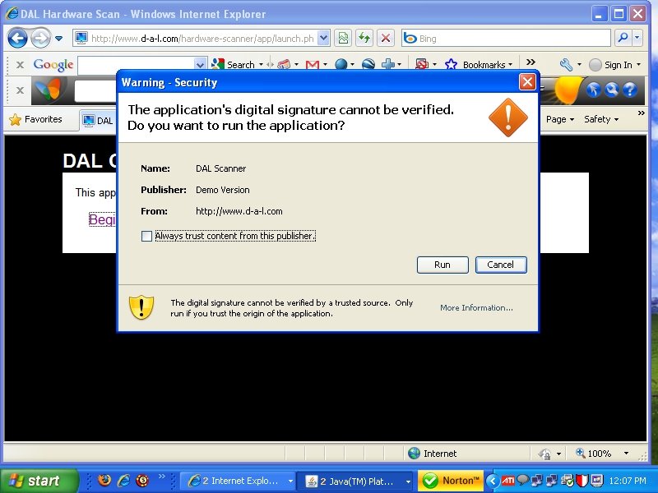
Task: Click the Begin link on the page
Action: point(102,219)
